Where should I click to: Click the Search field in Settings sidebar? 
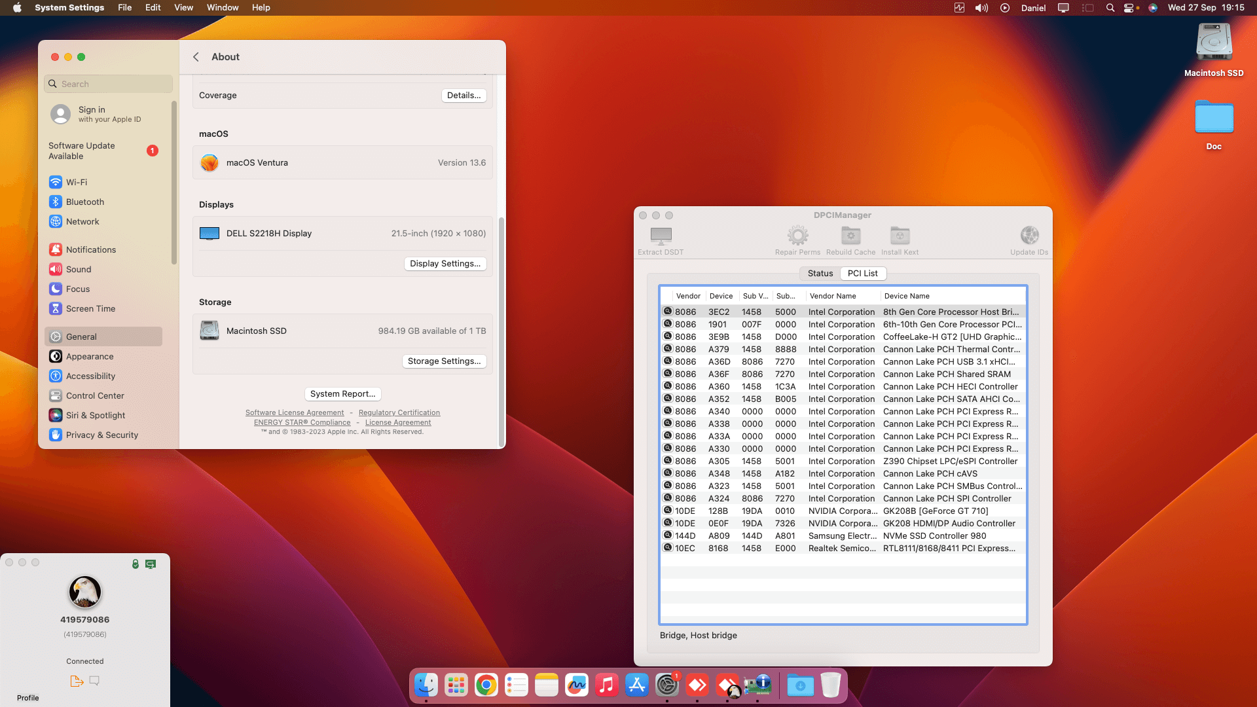point(109,84)
